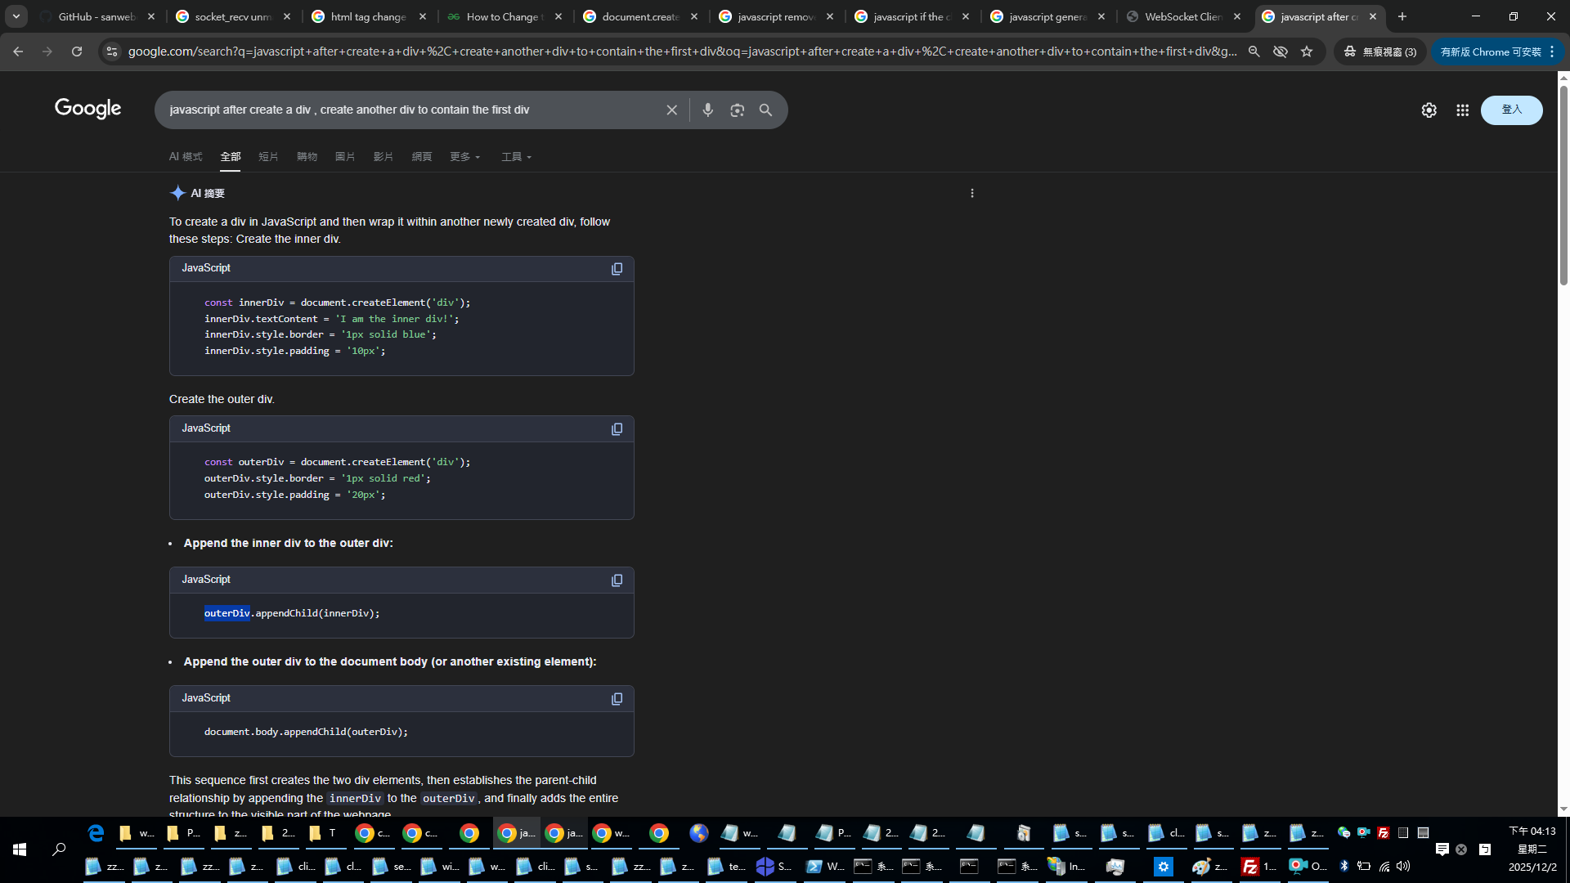The width and height of the screenshot is (1570, 883).
Task: Click inside the Google search input field
Action: pos(409,110)
